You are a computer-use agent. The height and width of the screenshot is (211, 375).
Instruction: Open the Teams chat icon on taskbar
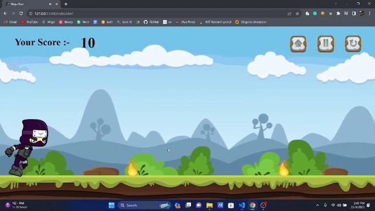199,205
